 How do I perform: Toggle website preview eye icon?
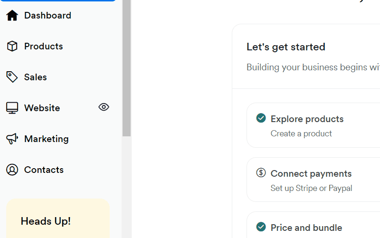(x=104, y=107)
